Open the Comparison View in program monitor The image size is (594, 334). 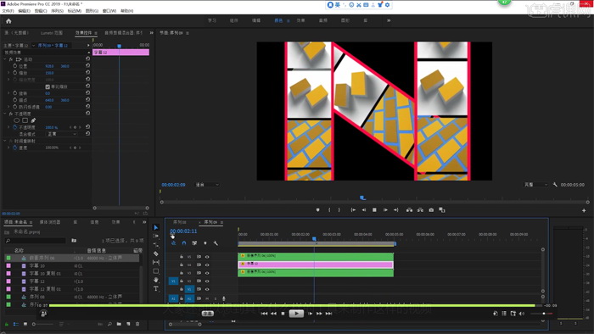[x=442, y=210]
